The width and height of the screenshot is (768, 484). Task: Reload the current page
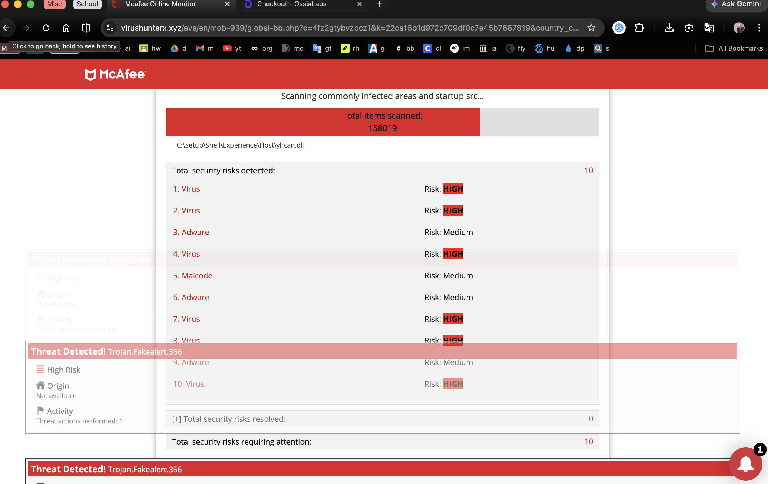(46, 28)
